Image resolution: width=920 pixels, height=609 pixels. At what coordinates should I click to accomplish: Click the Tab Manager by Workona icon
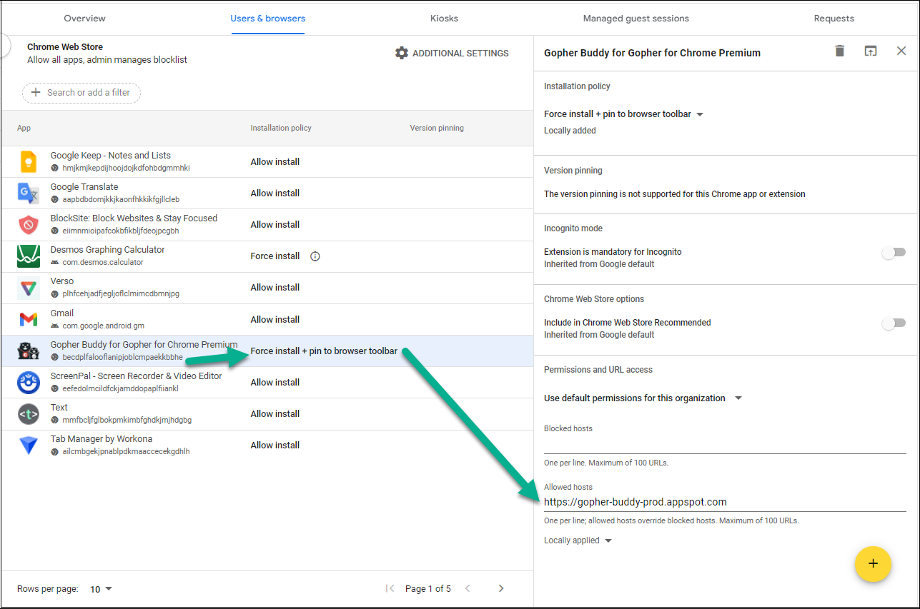click(28, 446)
